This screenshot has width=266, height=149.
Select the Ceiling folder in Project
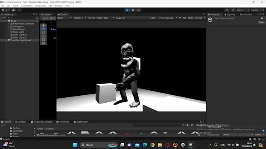(x=15, y=128)
